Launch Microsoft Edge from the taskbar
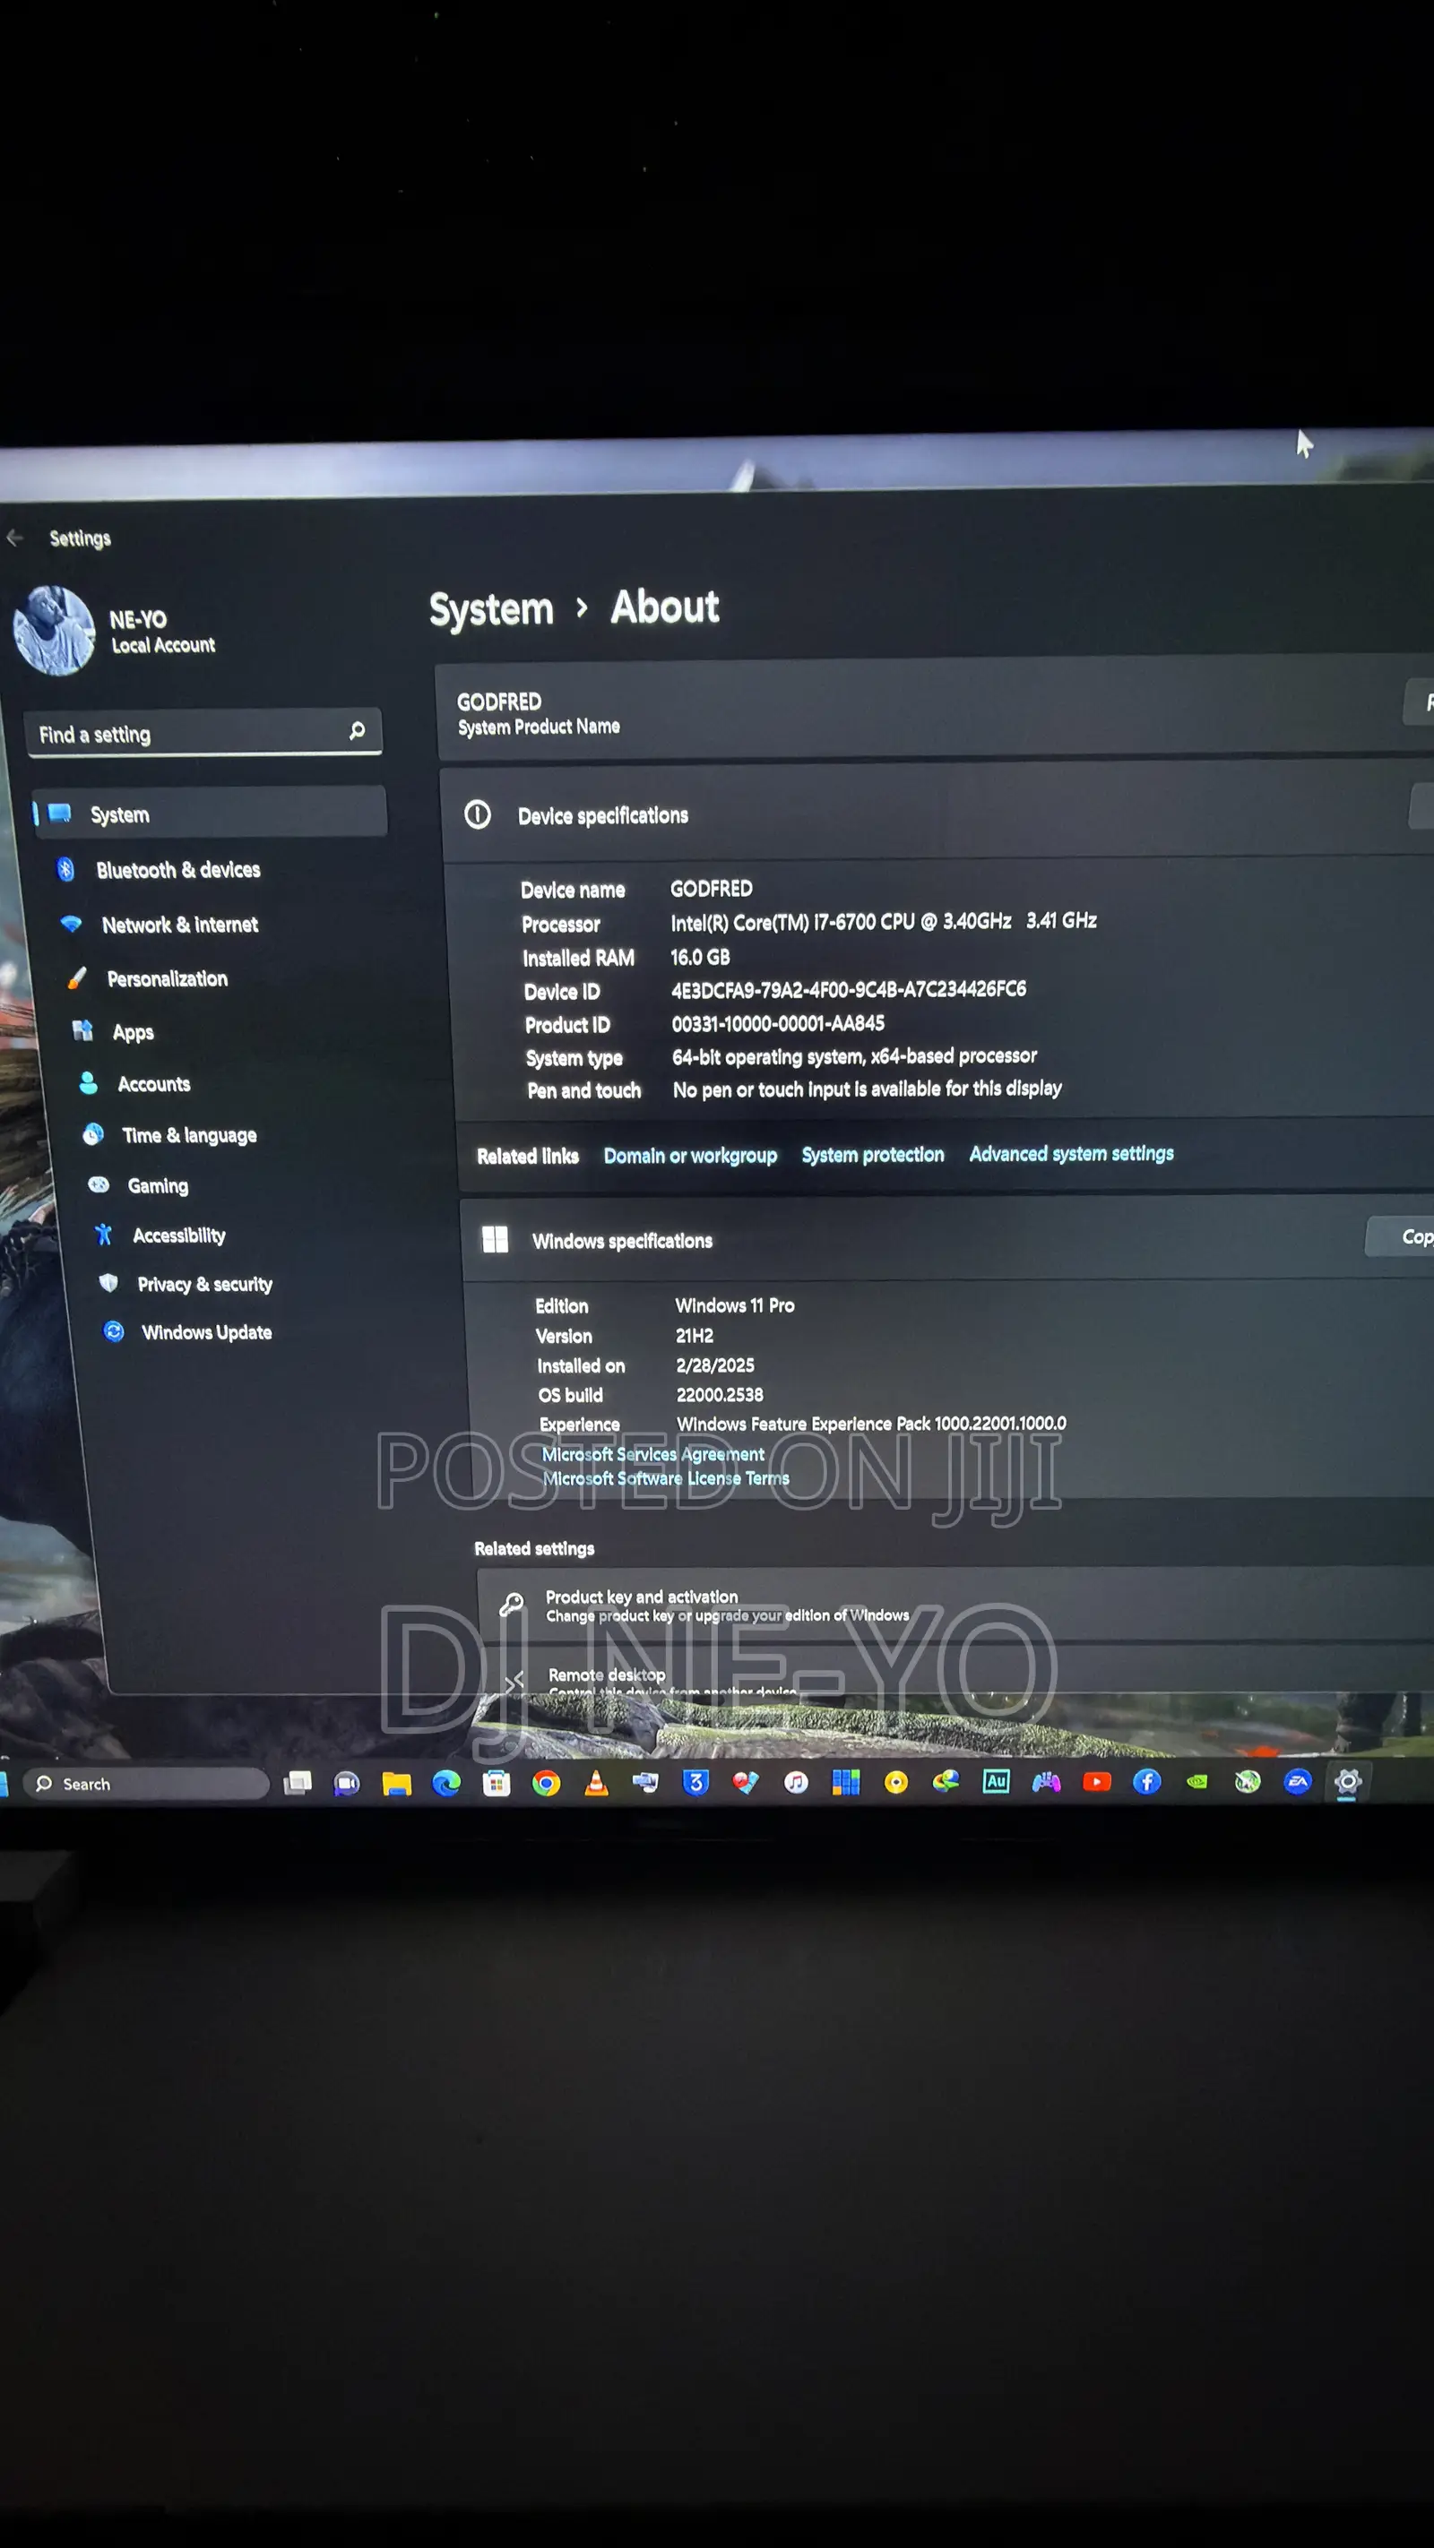 click(x=446, y=1782)
